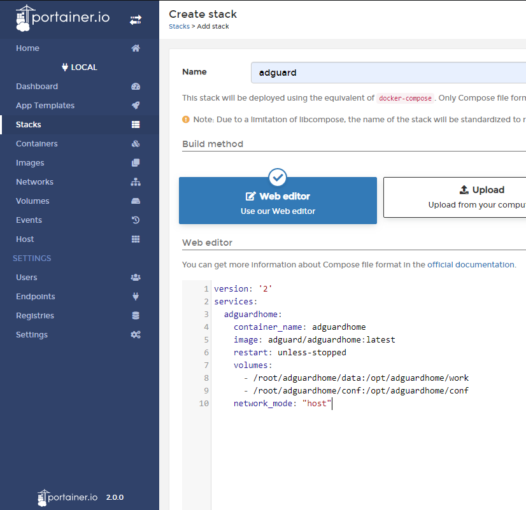Open Users under Settings
526x510 pixels.
point(27,278)
